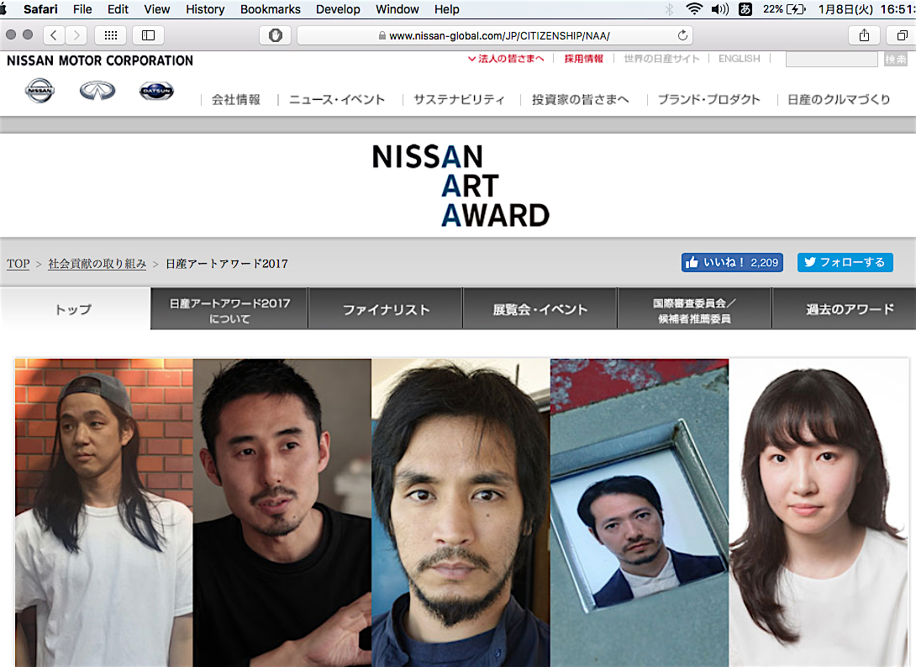Image resolution: width=916 pixels, height=667 pixels.
Task: Select the トップ tab
Action: click(75, 308)
